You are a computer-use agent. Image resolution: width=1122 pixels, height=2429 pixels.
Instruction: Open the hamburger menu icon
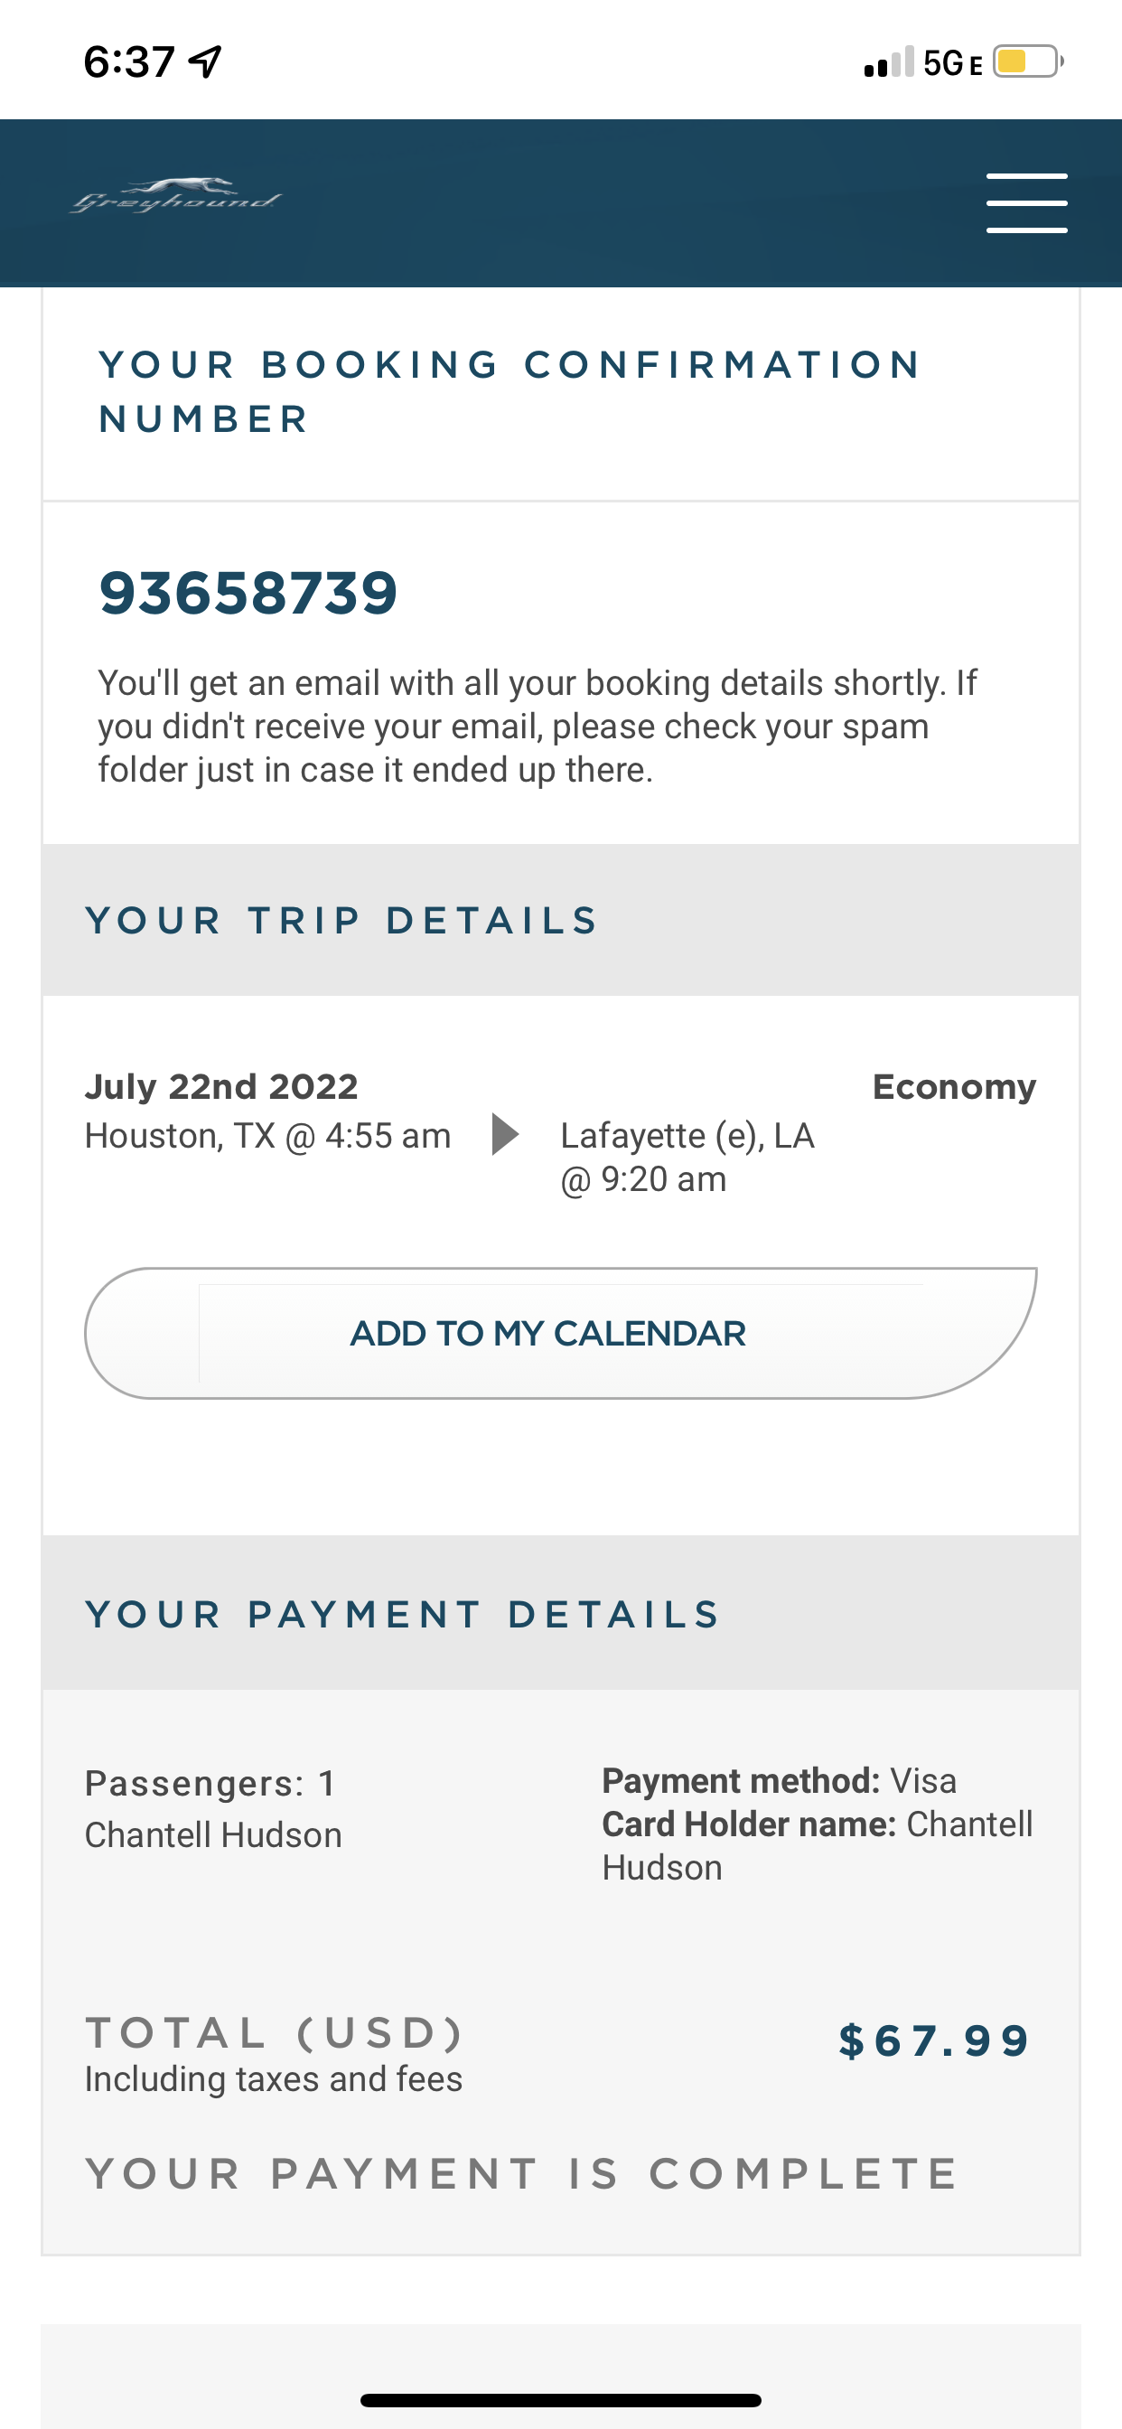pyautogui.click(x=1026, y=202)
